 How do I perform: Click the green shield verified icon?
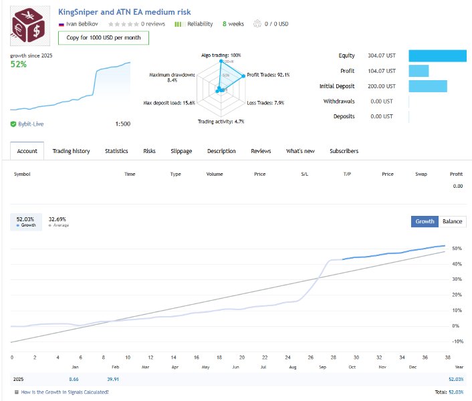coord(13,124)
